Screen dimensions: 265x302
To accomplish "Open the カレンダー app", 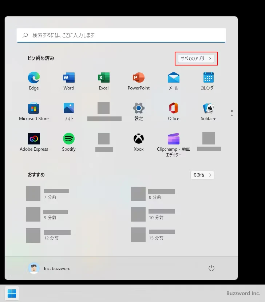I will pyautogui.click(x=208, y=81).
